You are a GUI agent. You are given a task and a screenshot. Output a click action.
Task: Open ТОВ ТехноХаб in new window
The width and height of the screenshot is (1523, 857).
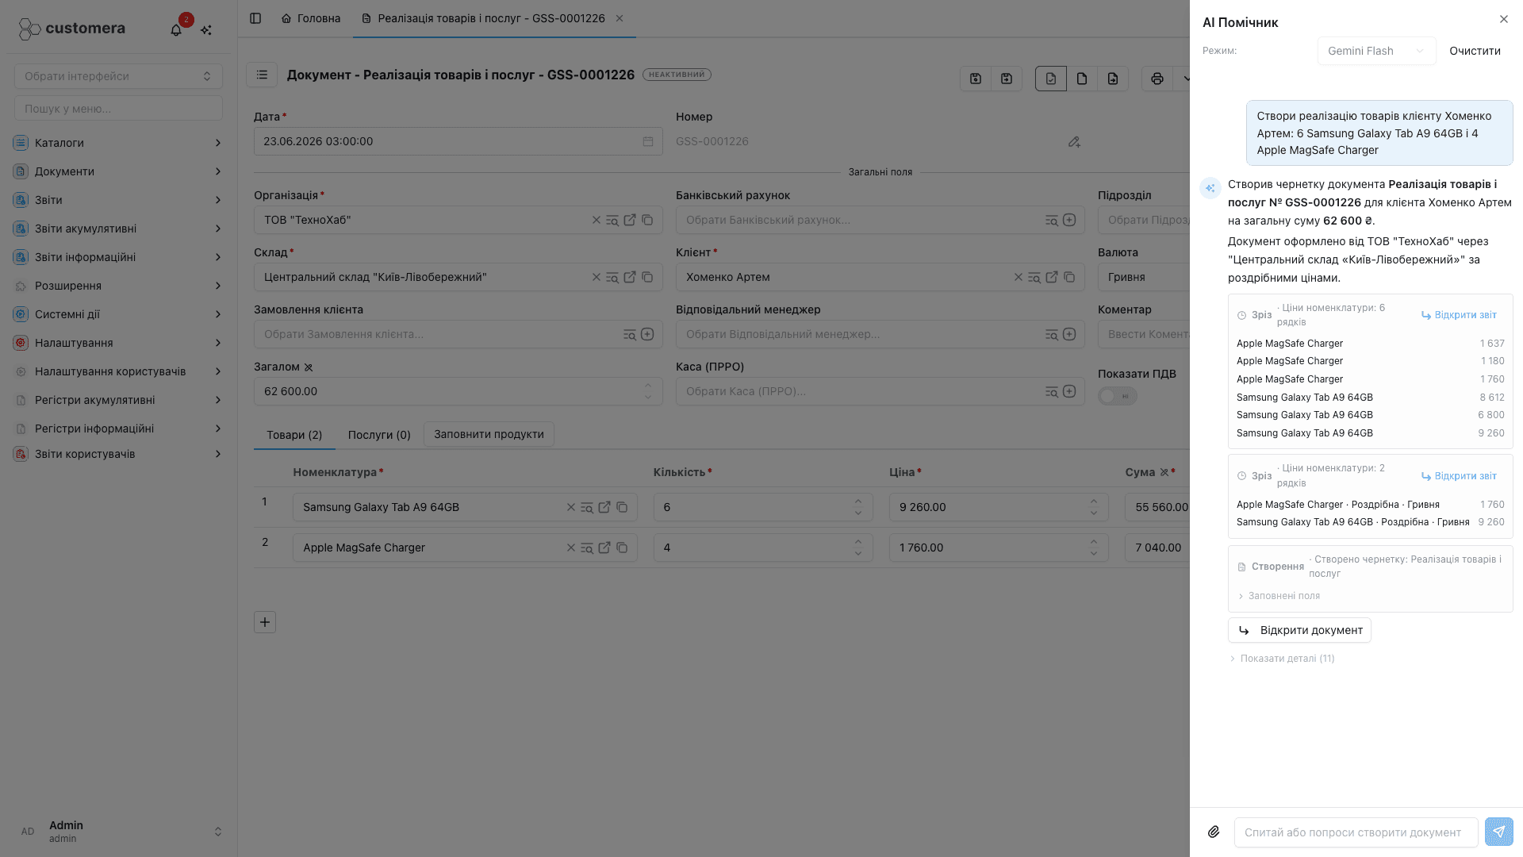pyautogui.click(x=630, y=220)
